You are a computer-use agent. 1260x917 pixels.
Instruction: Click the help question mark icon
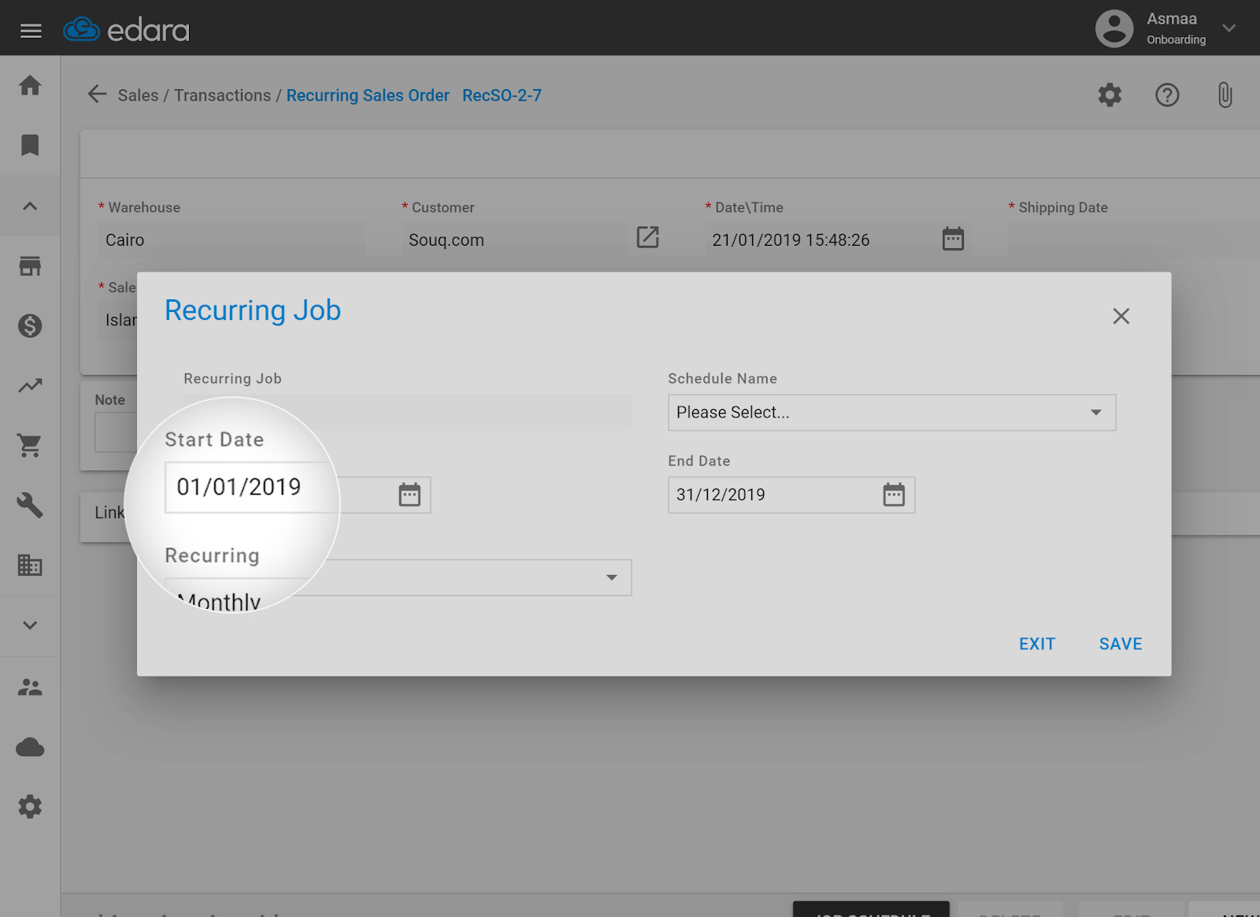(x=1167, y=95)
